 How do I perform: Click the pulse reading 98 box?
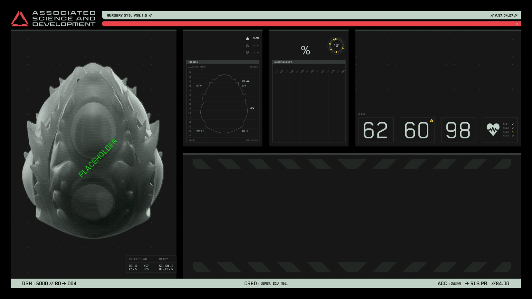tap(458, 130)
